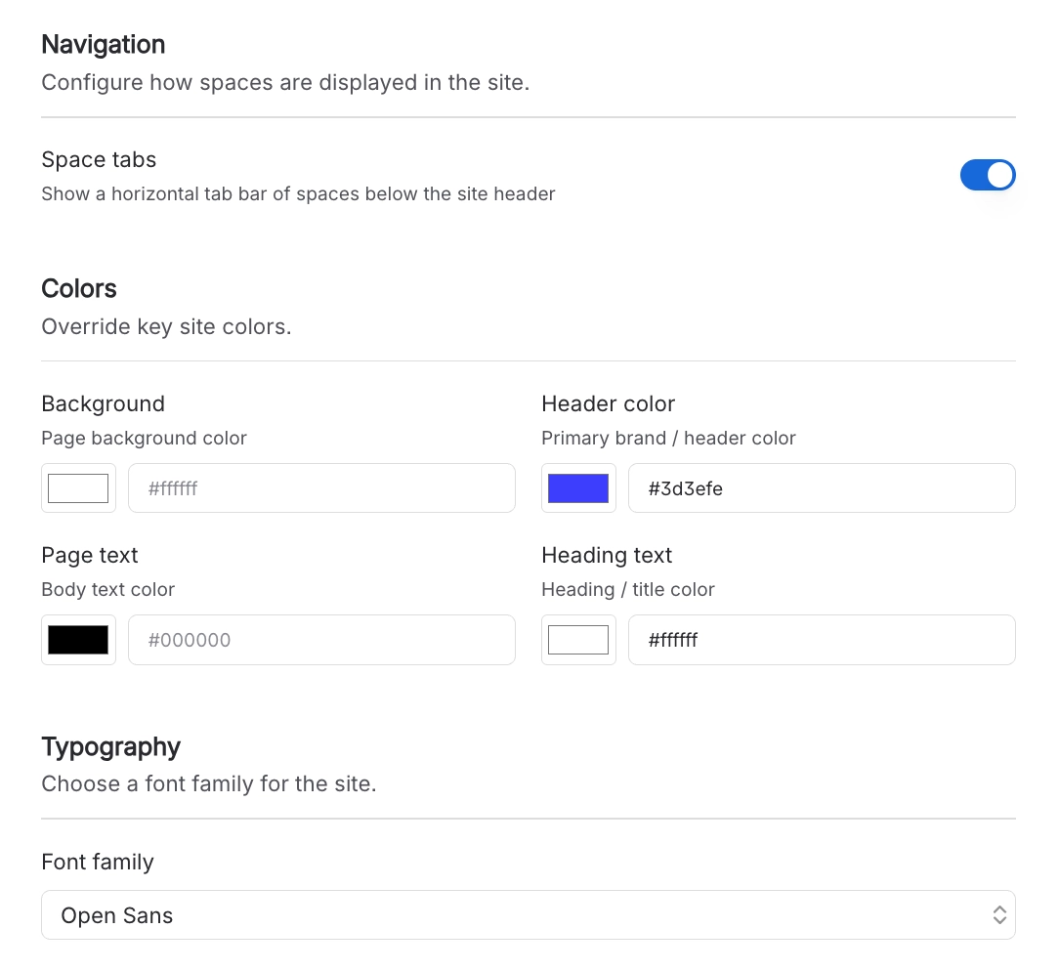The height and width of the screenshot is (971, 1059).
Task: Click the Heading text label
Action: point(607,556)
